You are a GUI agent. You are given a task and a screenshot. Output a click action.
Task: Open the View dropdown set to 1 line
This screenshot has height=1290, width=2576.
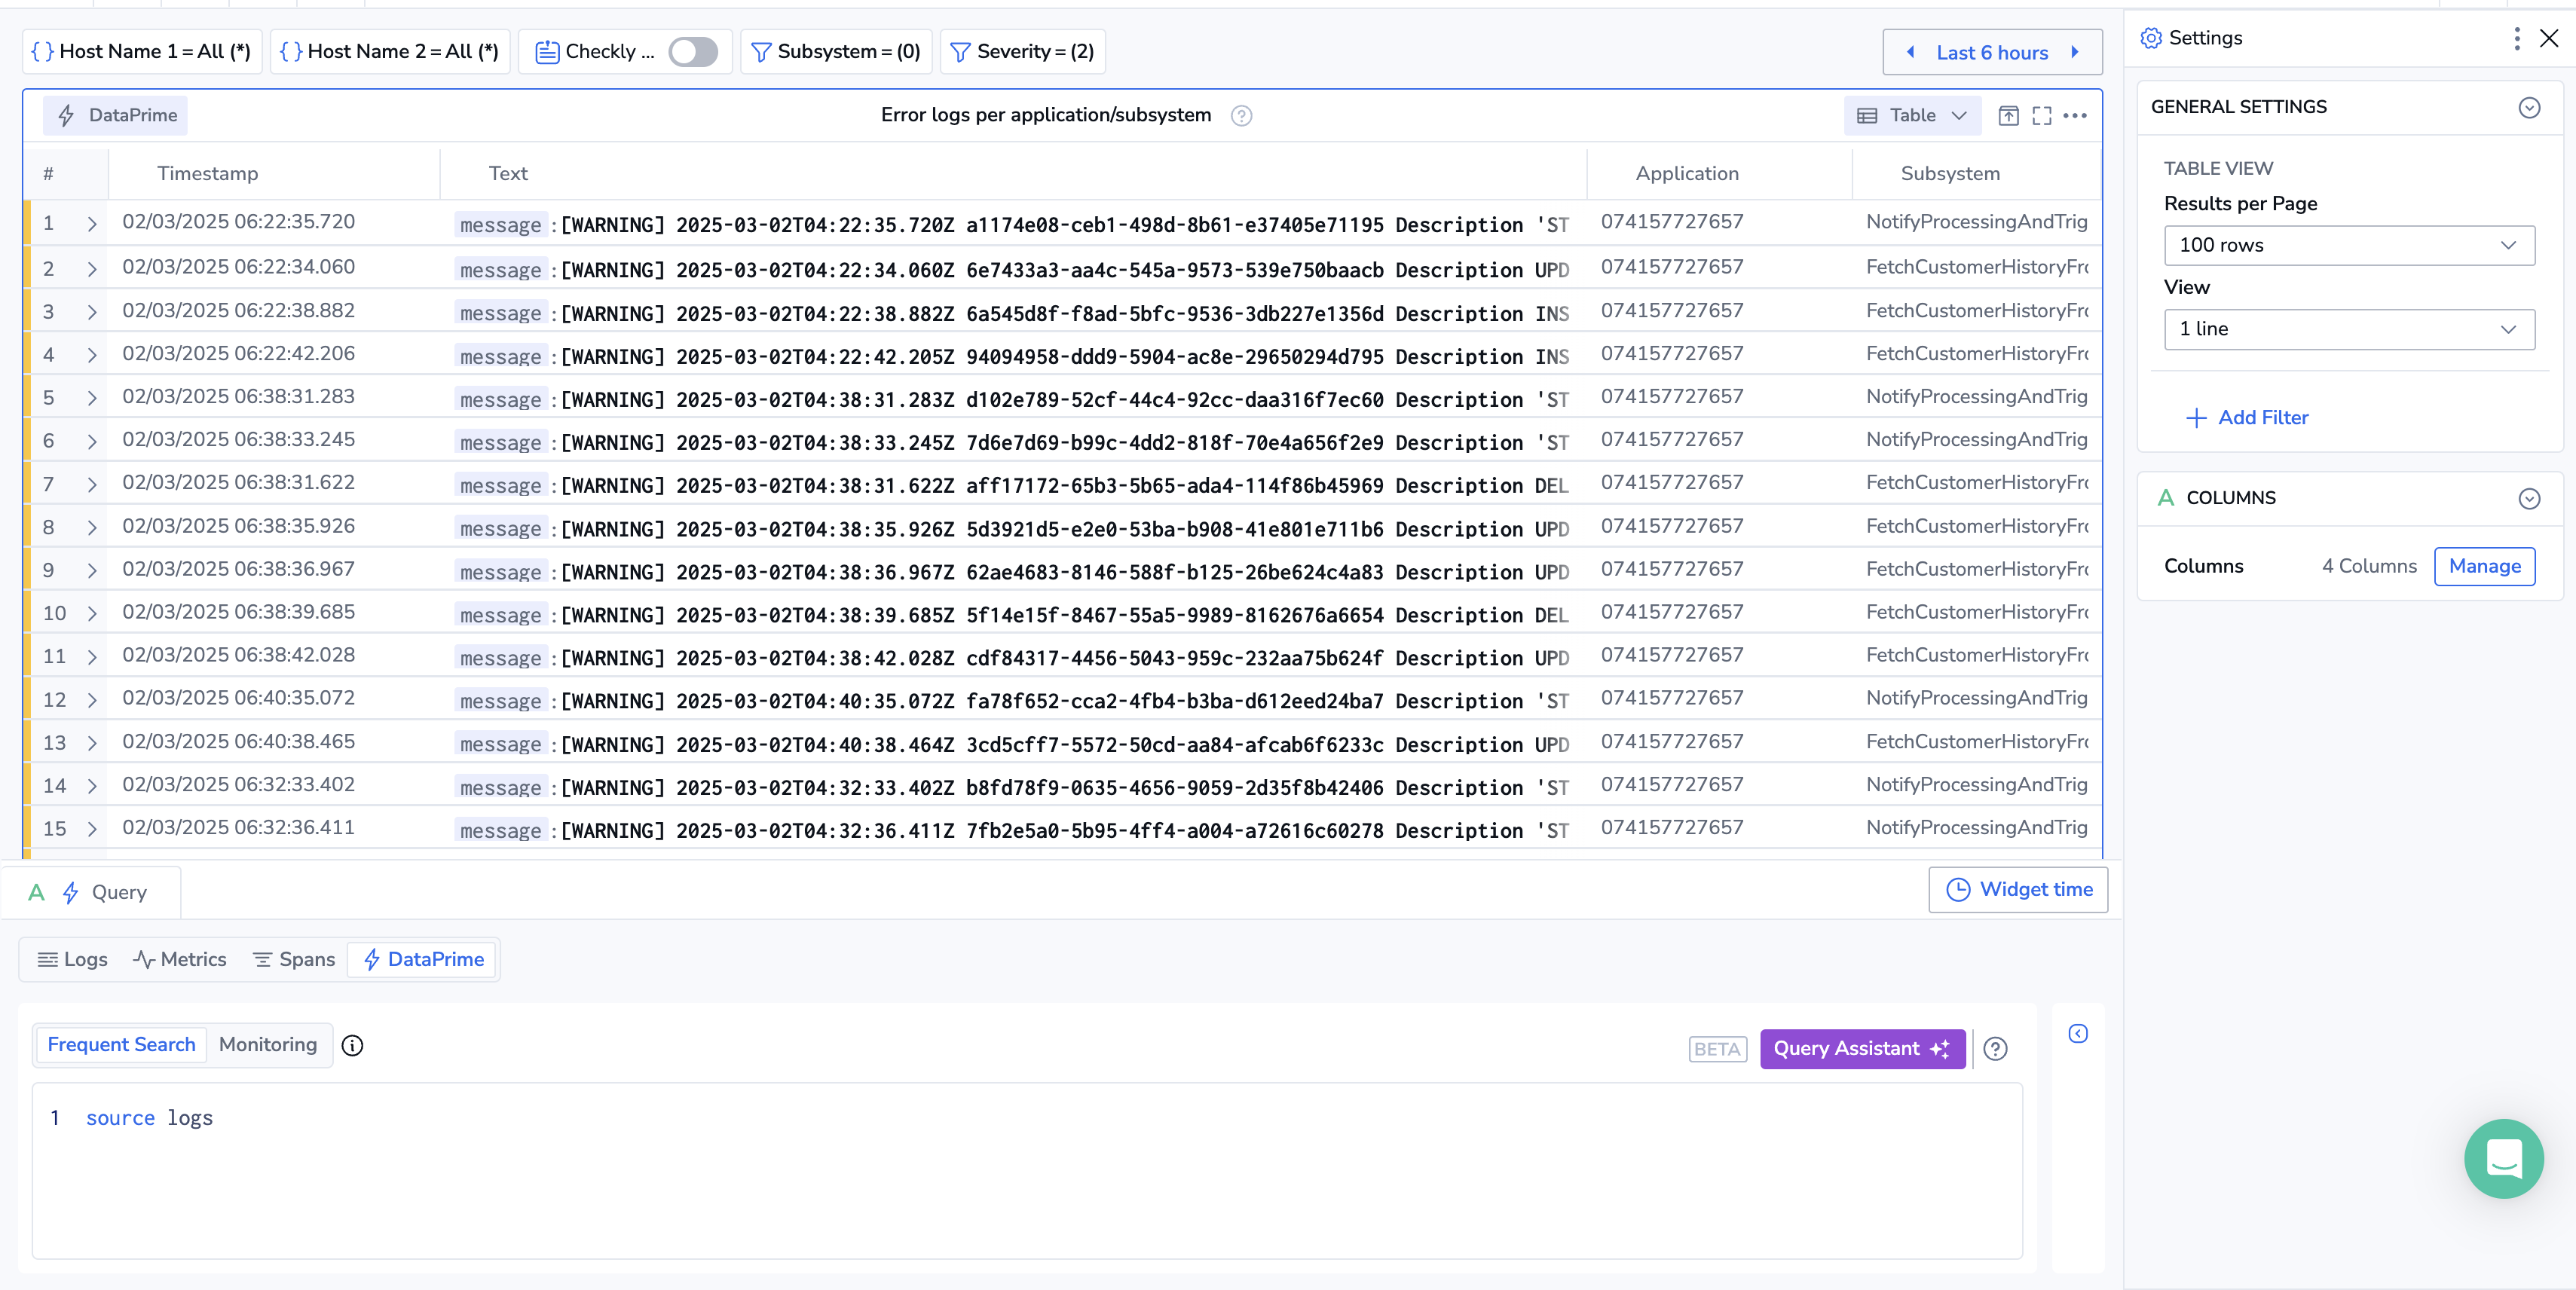[2349, 329]
